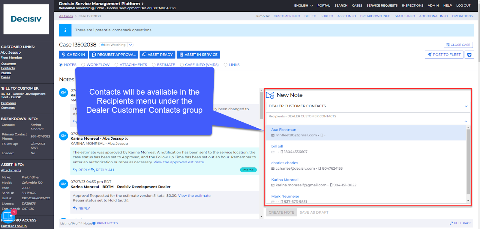Jump to Operations section
Viewport: 480px width, 229px height.
[x=462, y=16]
